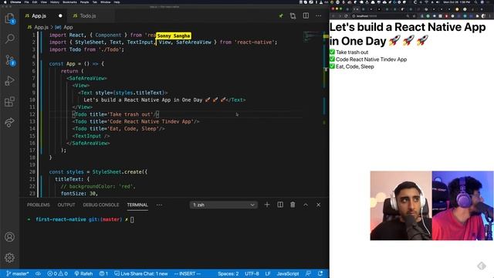This screenshot has height=278, width=494.
Task: Create a new terminal with plus icon
Action: click(x=267, y=205)
